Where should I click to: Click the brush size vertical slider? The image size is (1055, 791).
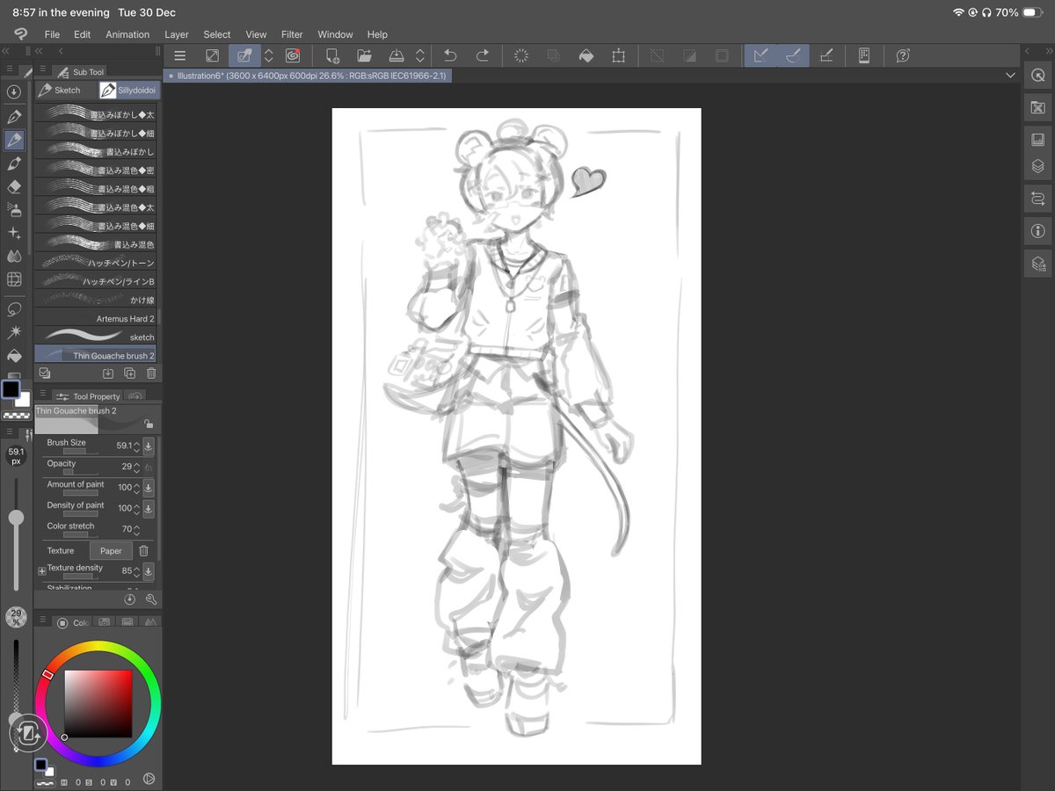click(x=16, y=534)
